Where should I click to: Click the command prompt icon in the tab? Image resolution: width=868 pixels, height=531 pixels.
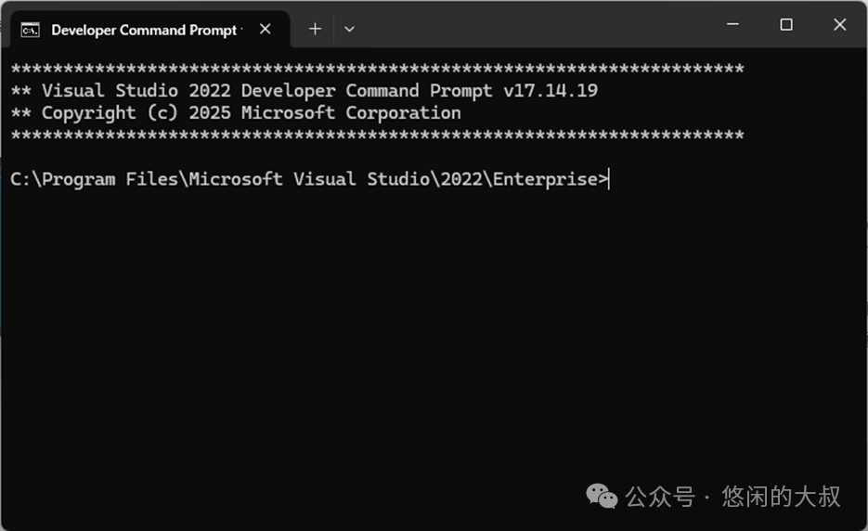point(30,29)
